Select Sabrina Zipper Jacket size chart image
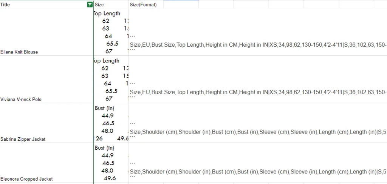The height and width of the screenshot is (184, 387). pos(111,123)
